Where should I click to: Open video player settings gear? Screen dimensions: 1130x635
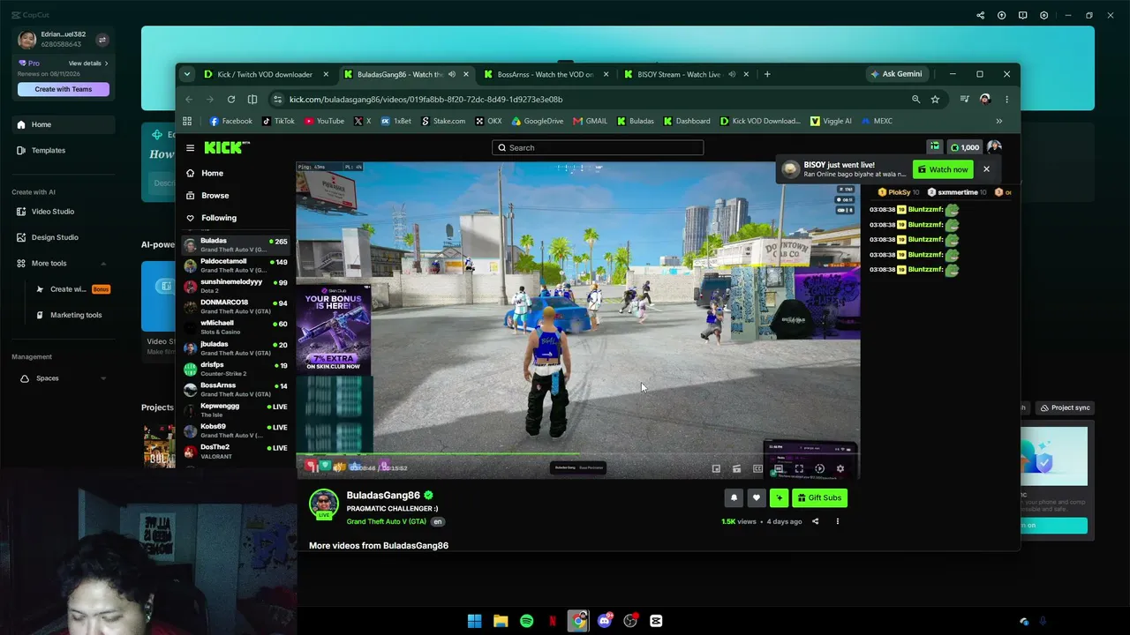tap(840, 469)
